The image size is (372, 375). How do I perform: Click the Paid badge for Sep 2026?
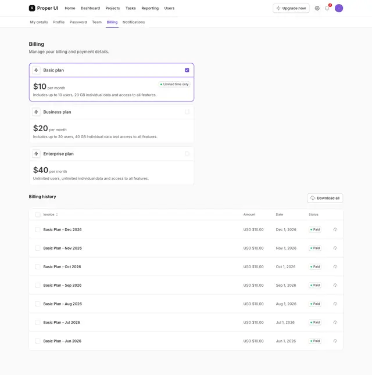[x=315, y=286]
